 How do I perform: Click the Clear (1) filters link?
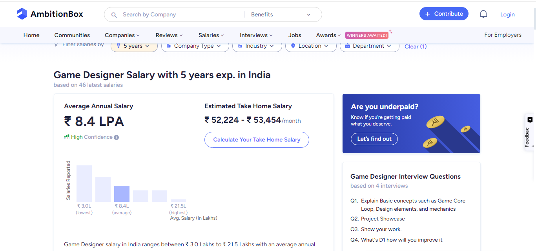(x=415, y=47)
